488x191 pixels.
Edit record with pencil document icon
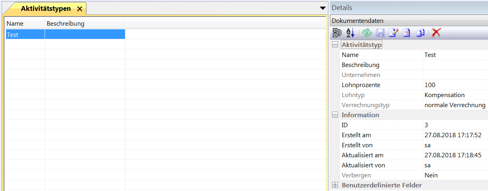click(394, 33)
